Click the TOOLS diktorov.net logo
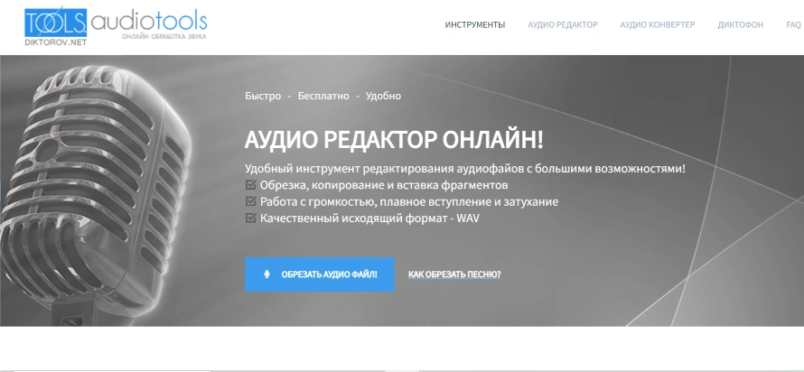 point(56,26)
